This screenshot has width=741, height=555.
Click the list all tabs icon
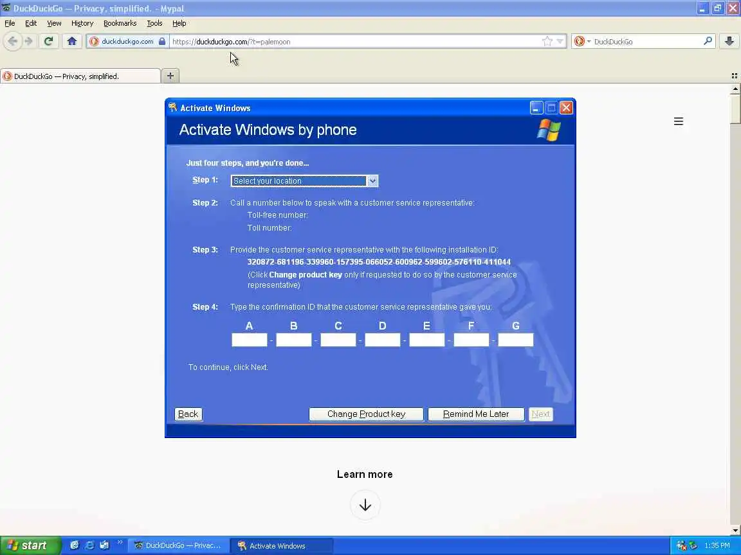tap(735, 76)
